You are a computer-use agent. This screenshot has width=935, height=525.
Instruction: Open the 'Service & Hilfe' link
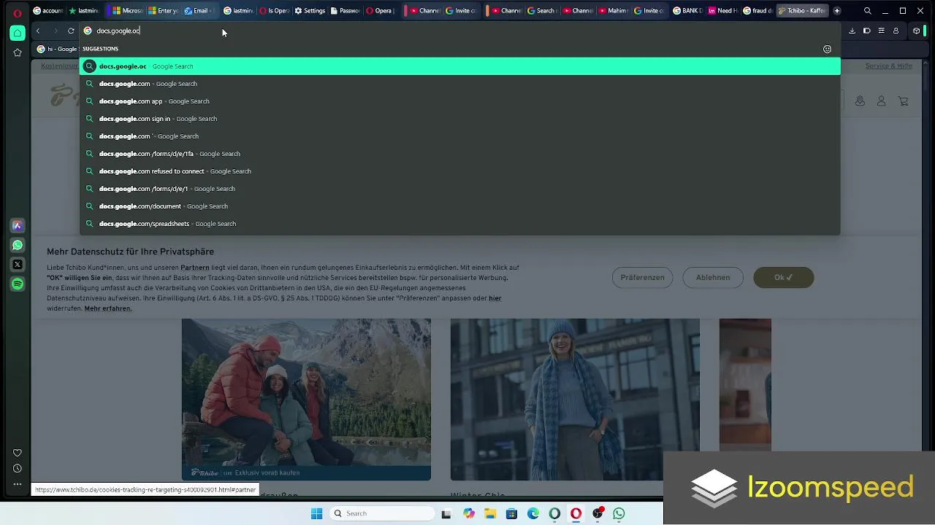click(889, 66)
